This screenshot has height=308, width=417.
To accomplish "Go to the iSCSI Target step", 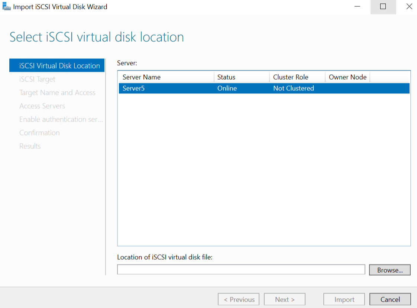I will 37,79.
